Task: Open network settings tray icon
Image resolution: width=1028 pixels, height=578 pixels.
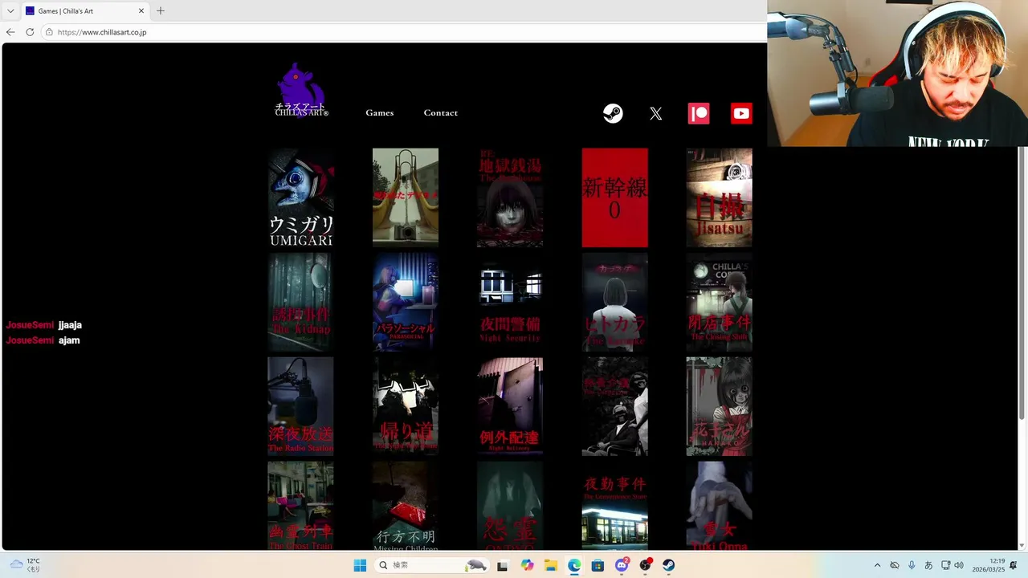Action: 945,565
